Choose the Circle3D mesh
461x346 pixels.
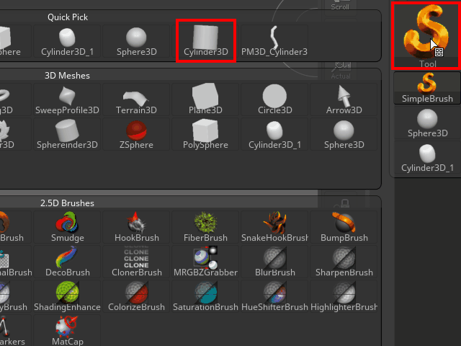[274, 99]
